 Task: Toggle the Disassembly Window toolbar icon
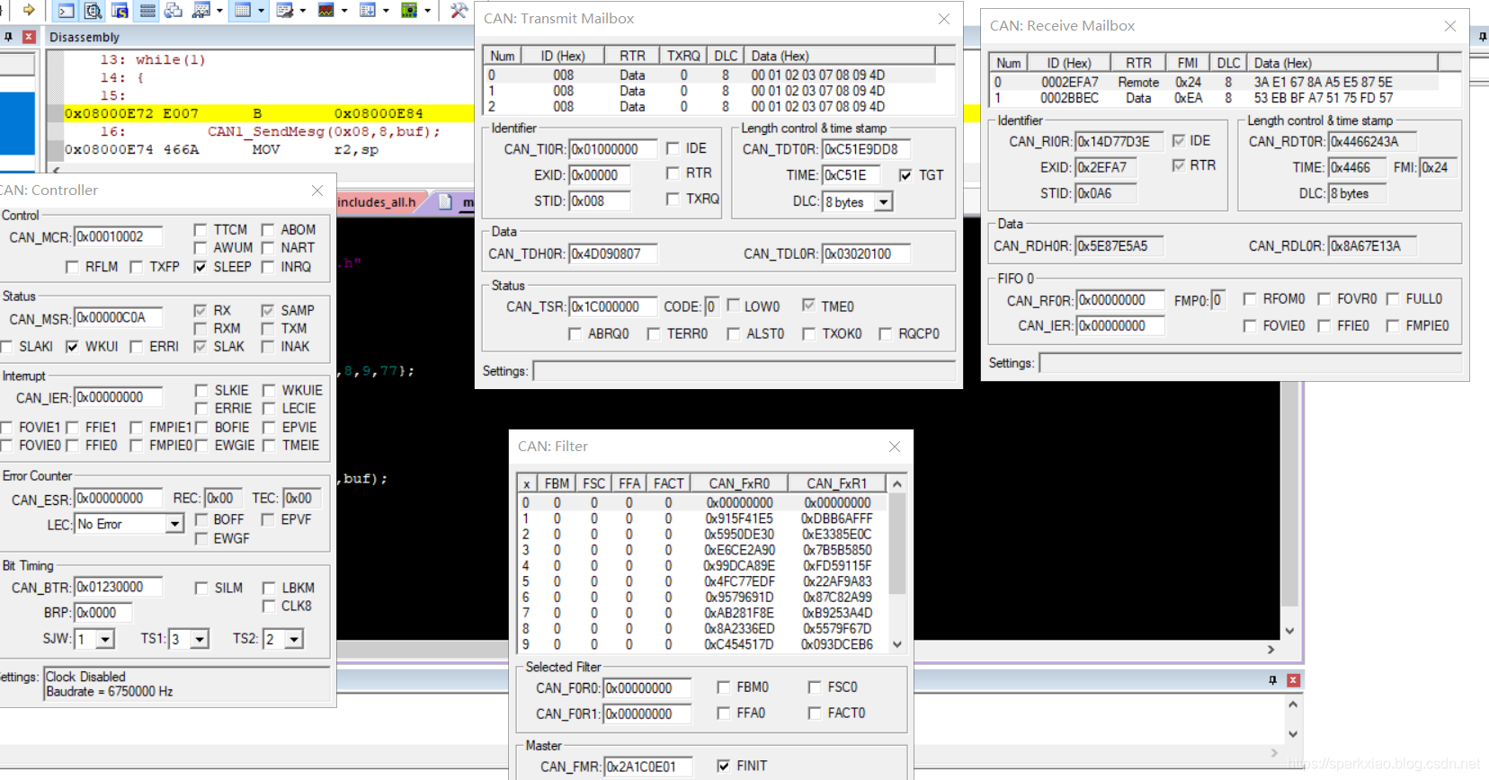pos(93,10)
